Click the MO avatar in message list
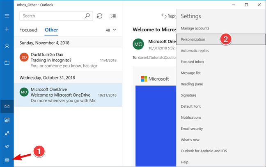 pos(24,92)
